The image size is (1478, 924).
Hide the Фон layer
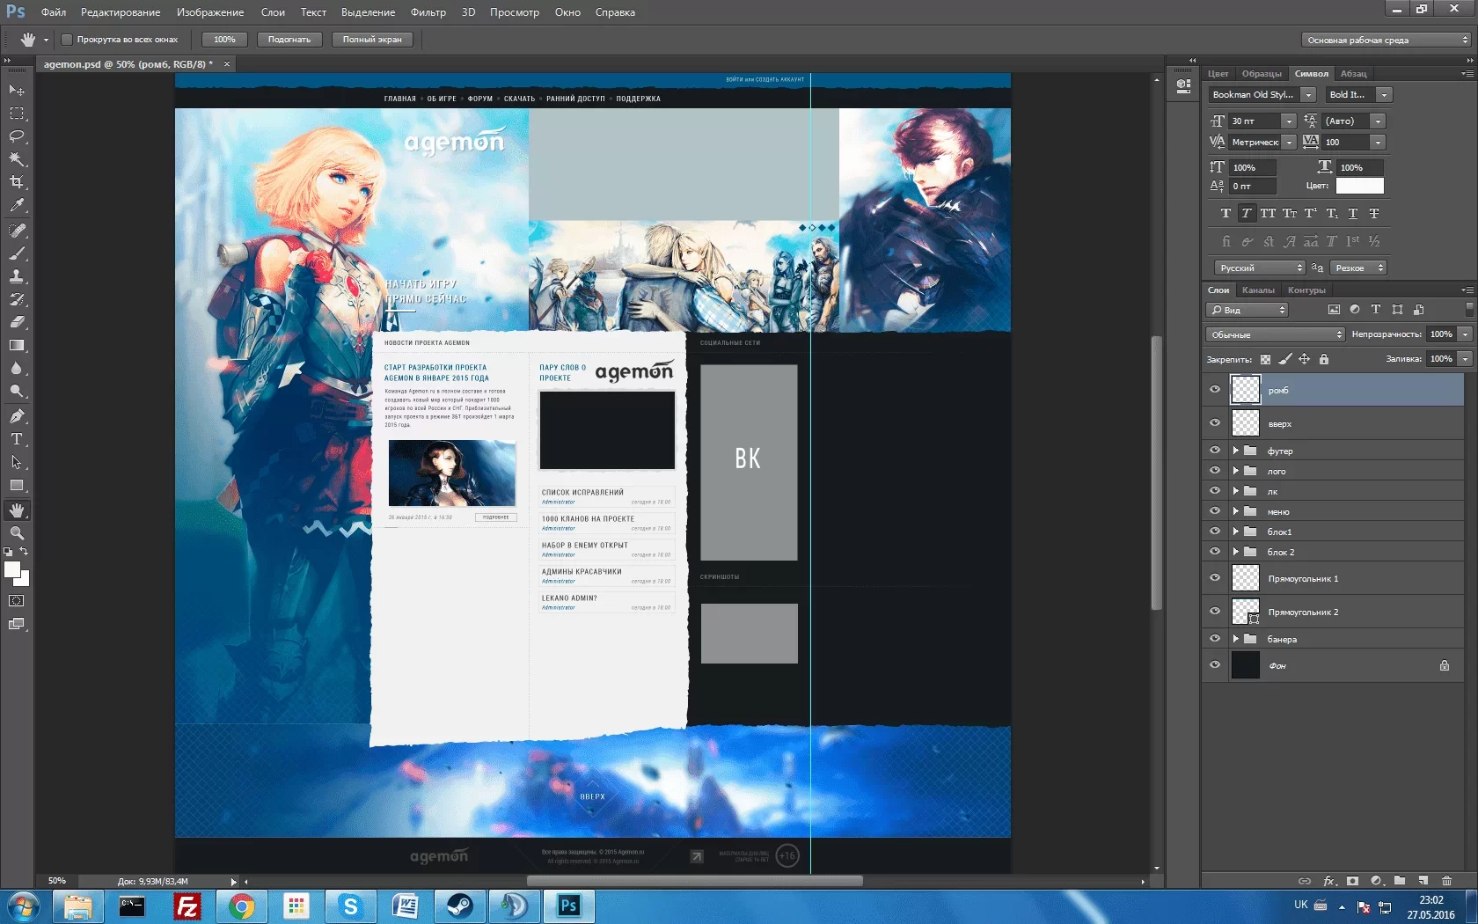1215,665
